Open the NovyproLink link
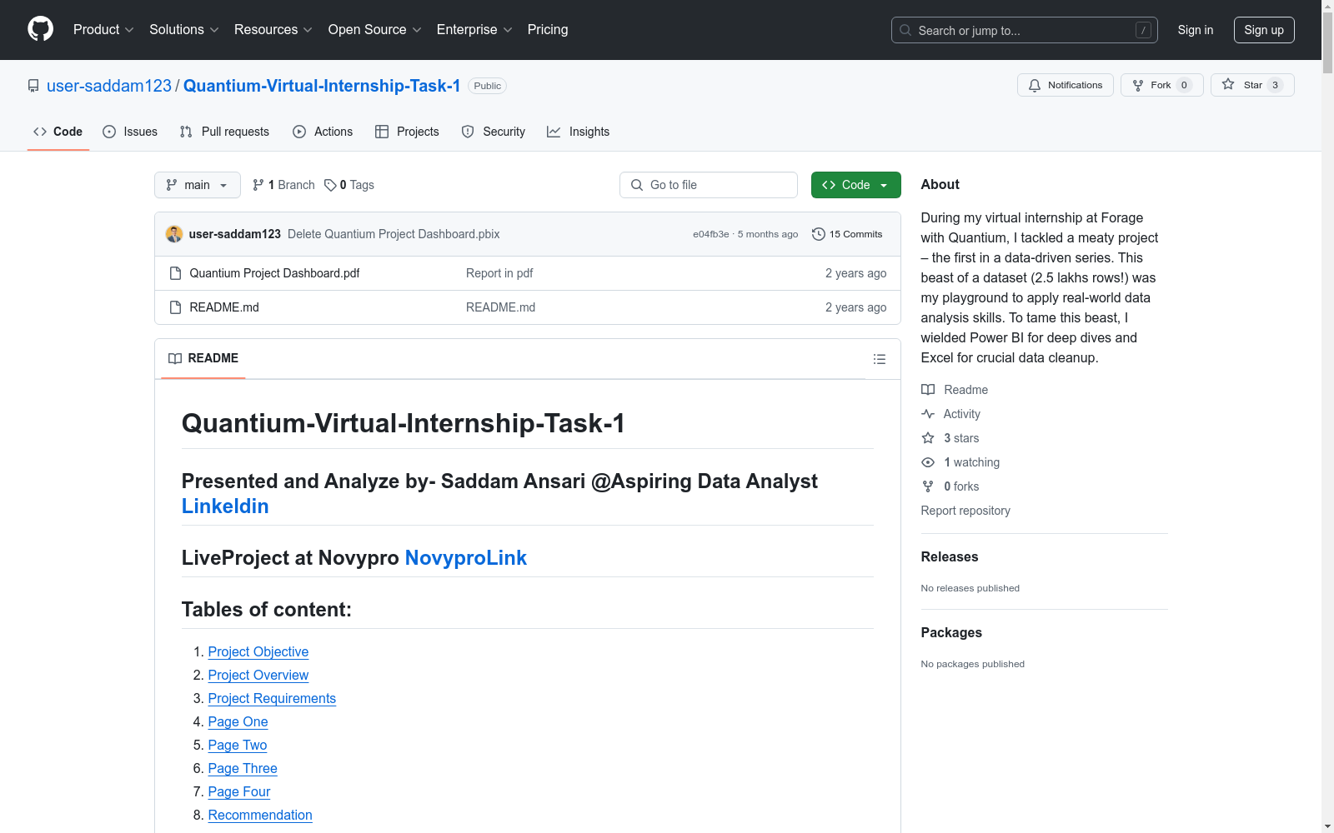 (x=466, y=558)
